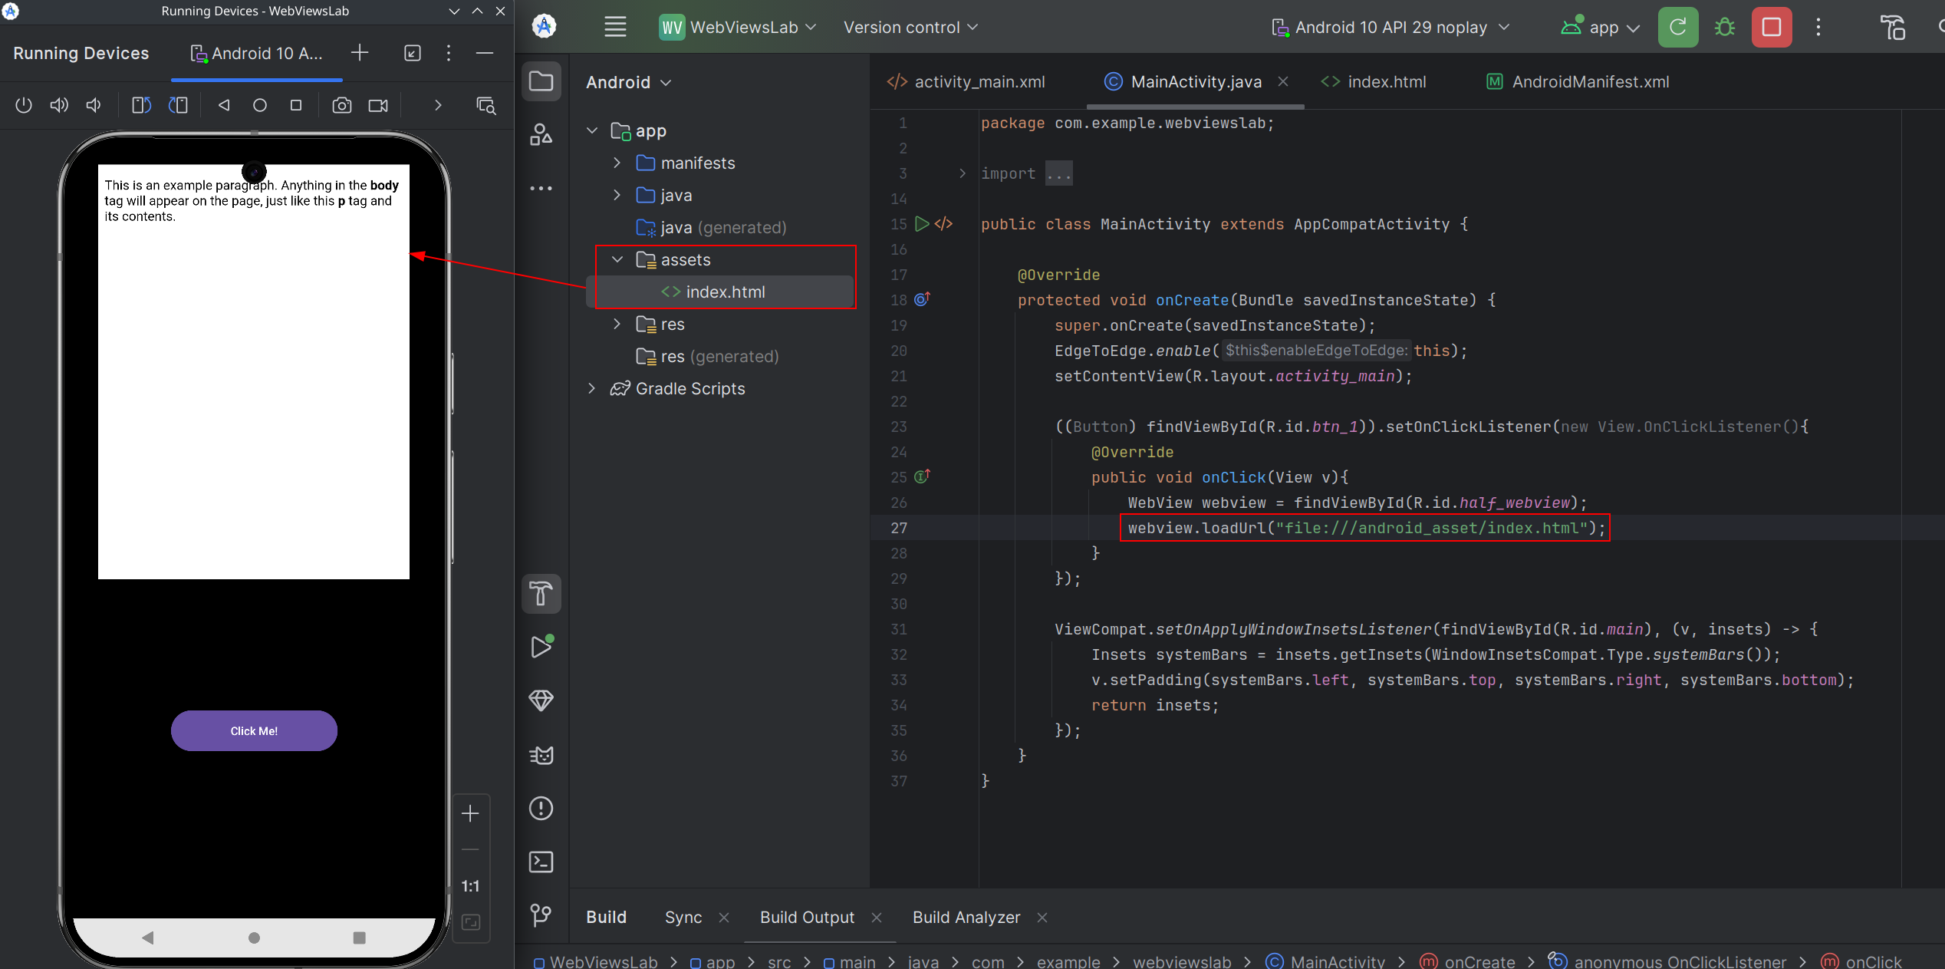
Task: Click the Run gutter icon beside MainActivity class
Action: [x=922, y=224]
